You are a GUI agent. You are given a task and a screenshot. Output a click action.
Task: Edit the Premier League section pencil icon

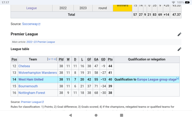click(x=179, y=34)
